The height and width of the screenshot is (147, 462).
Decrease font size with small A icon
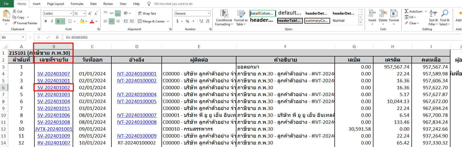tap(96, 13)
